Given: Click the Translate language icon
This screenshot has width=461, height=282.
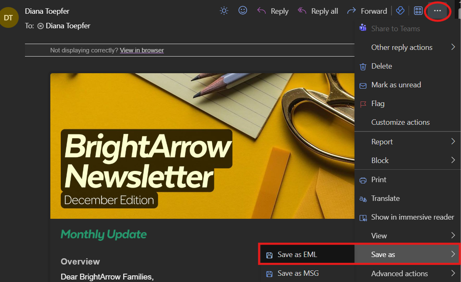Looking at the screenshot, I should pos(363,199).
